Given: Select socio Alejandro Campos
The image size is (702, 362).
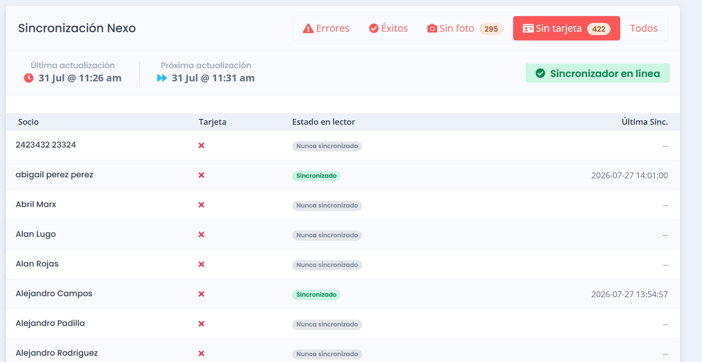Looking at the screenshot, I should [54, 293].
